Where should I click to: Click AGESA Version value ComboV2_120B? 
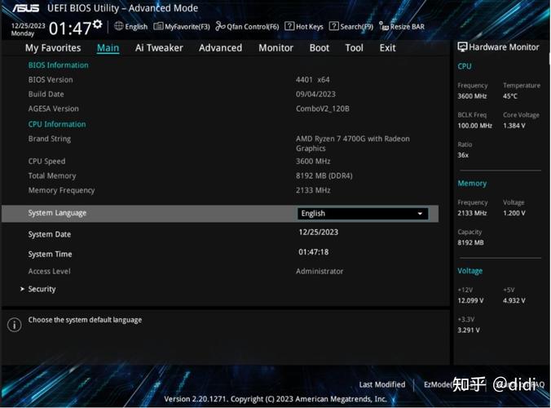323,109
